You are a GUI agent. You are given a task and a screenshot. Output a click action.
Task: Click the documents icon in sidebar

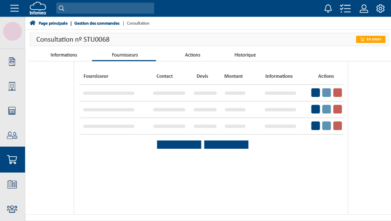click(x=12, y=62)
